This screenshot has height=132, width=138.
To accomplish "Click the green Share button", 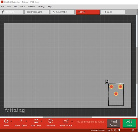I will [129, 123].
